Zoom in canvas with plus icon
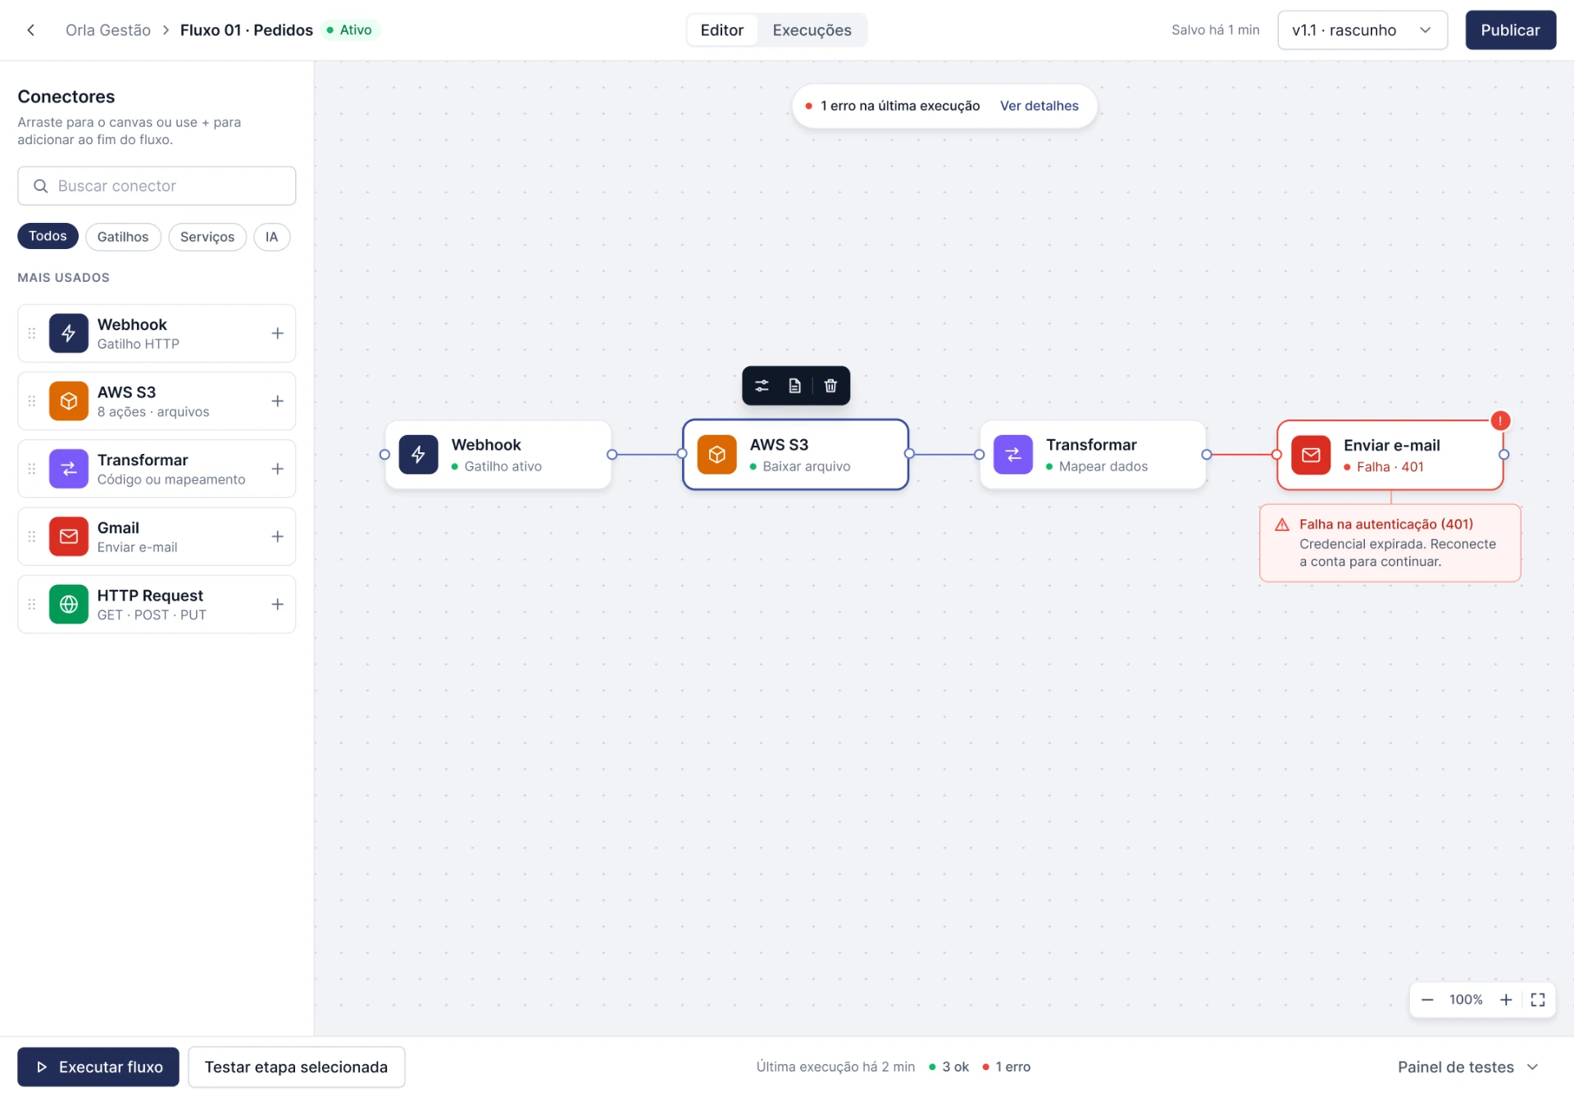Screen dimensions: 1574x1097 point(1506,1000)
